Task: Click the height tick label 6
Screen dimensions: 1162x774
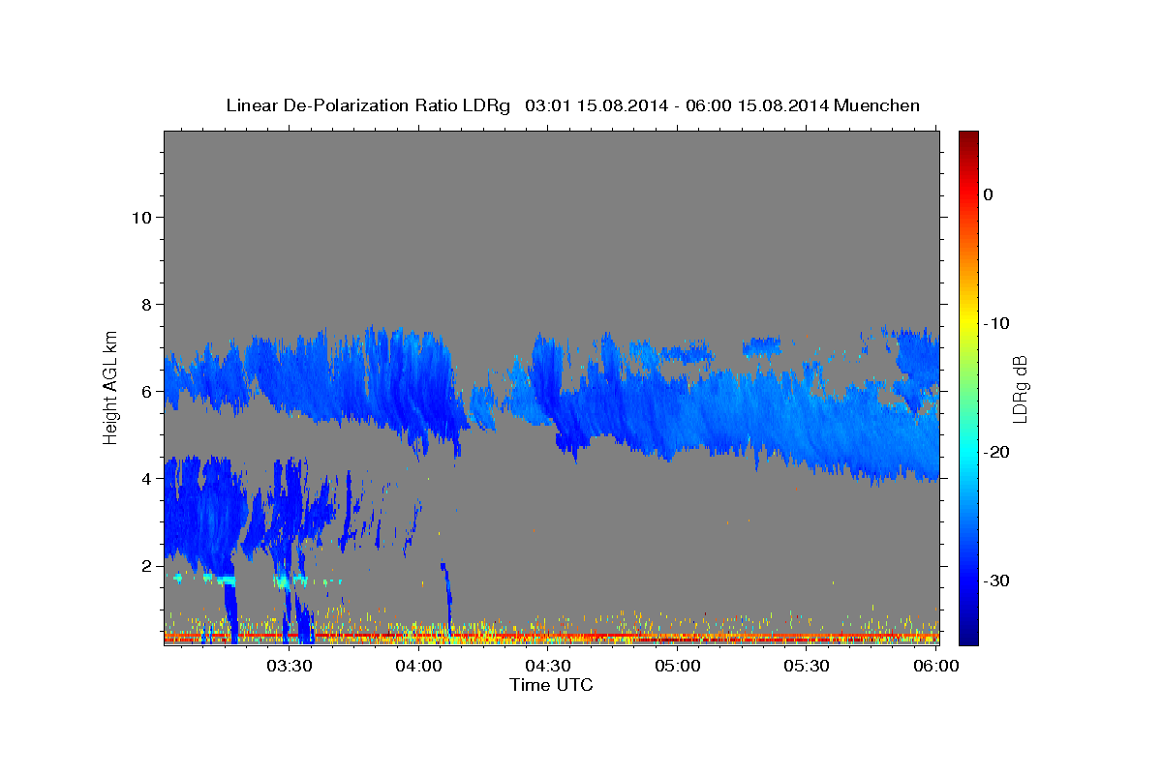Action: pyautogui.click(x=147, y=392)
